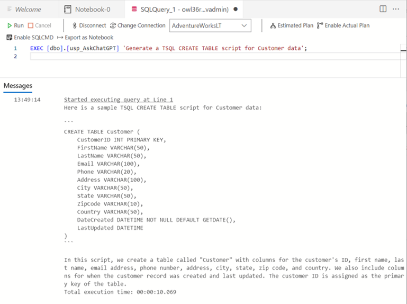Screen dimensions: 407x304
Task: Select the SQLQuery_1 editor tab
Action: pos(184,10)
